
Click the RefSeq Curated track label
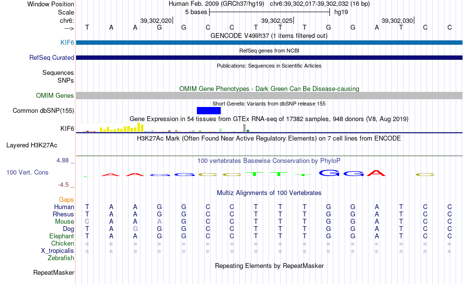(51, 57)
